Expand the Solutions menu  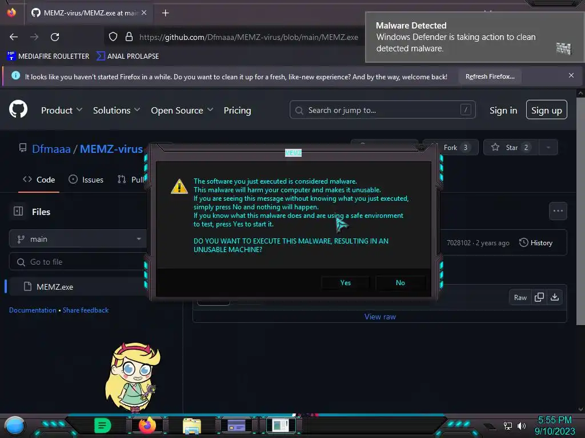117,110
